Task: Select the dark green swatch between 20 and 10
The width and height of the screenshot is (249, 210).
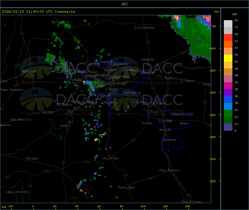Action: pos(228,120)
